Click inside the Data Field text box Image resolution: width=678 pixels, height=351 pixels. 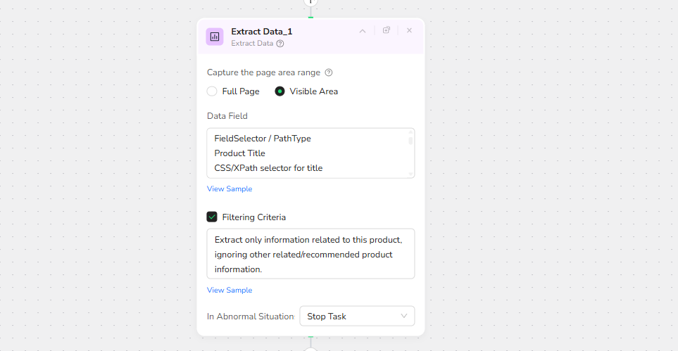303,153
